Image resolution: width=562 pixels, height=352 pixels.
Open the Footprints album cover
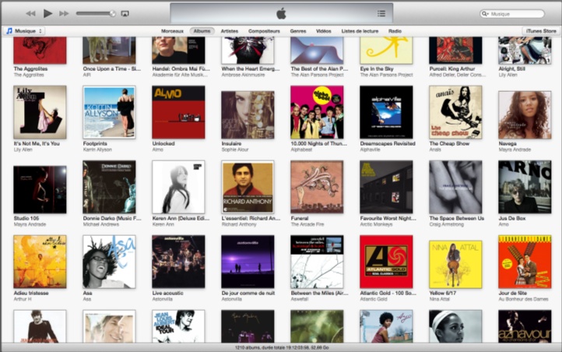(x=109, y=112)
